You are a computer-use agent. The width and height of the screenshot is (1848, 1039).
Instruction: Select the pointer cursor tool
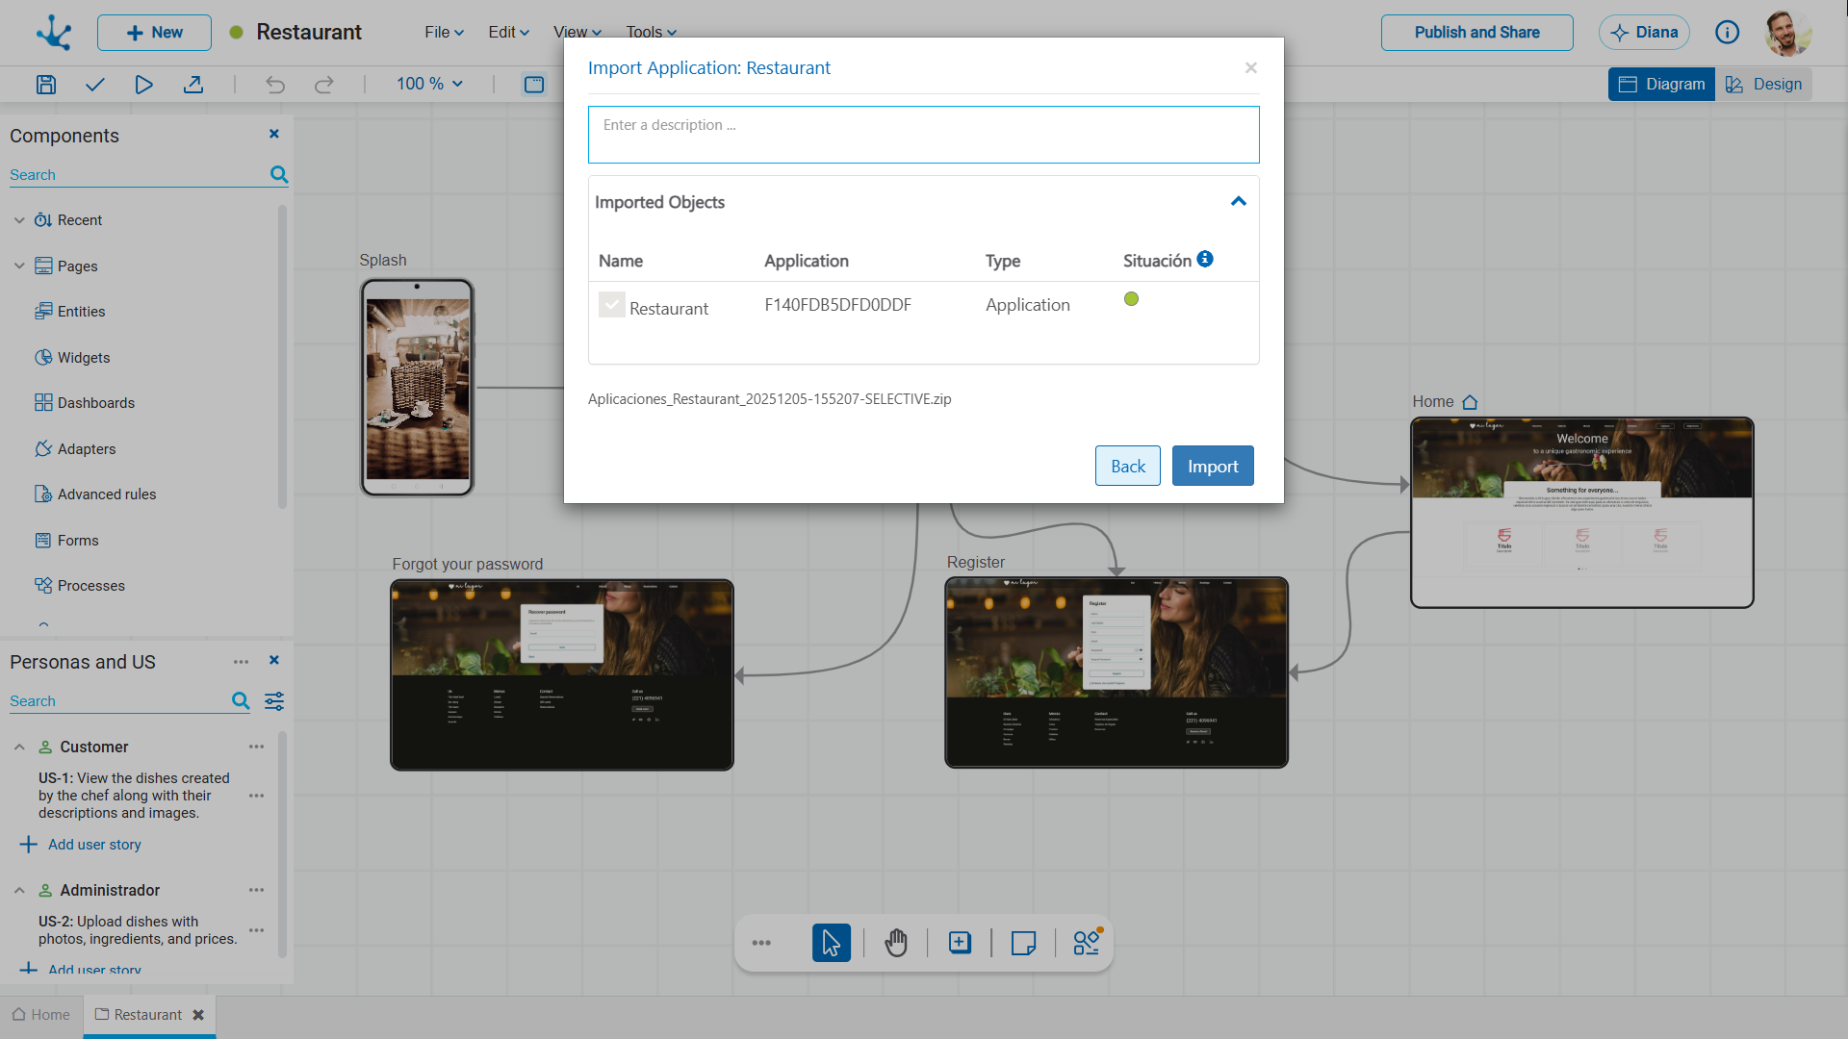coord(832,943)
